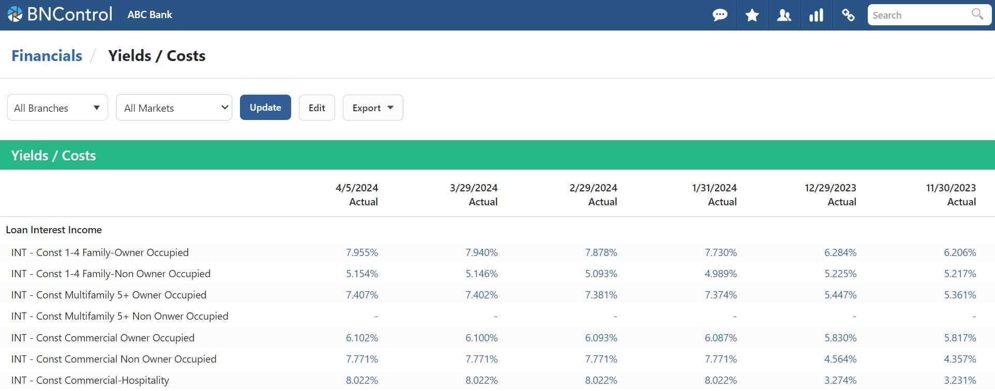Click the search magnifier icon

(977, 14)
